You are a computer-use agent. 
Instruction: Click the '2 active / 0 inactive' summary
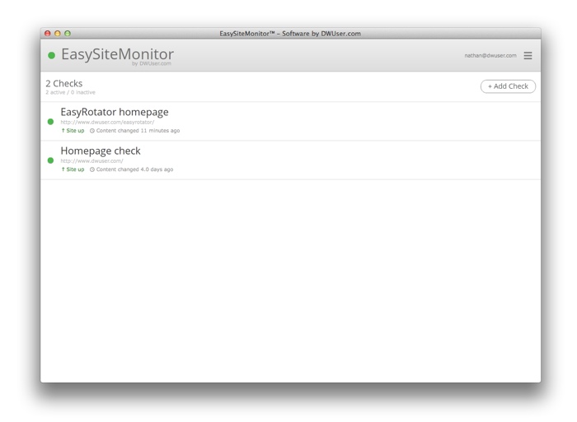(70, 92)
